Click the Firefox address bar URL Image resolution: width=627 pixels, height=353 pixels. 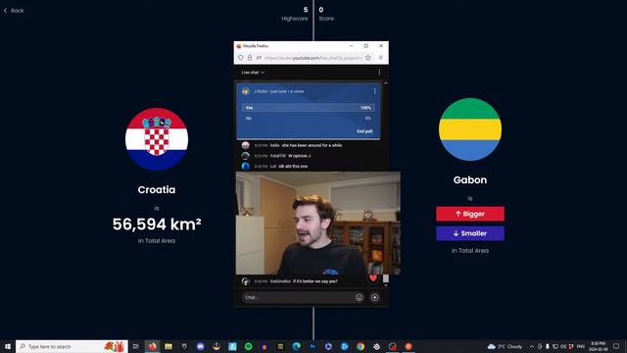(313, 58)
